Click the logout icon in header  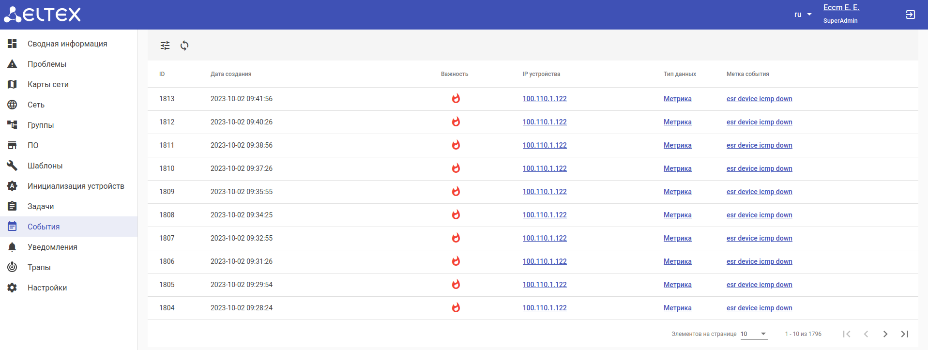(910, 15)
